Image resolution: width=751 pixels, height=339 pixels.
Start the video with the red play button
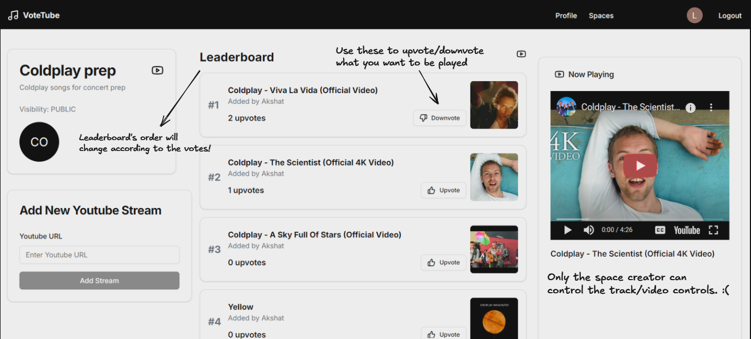click(640, 166)
